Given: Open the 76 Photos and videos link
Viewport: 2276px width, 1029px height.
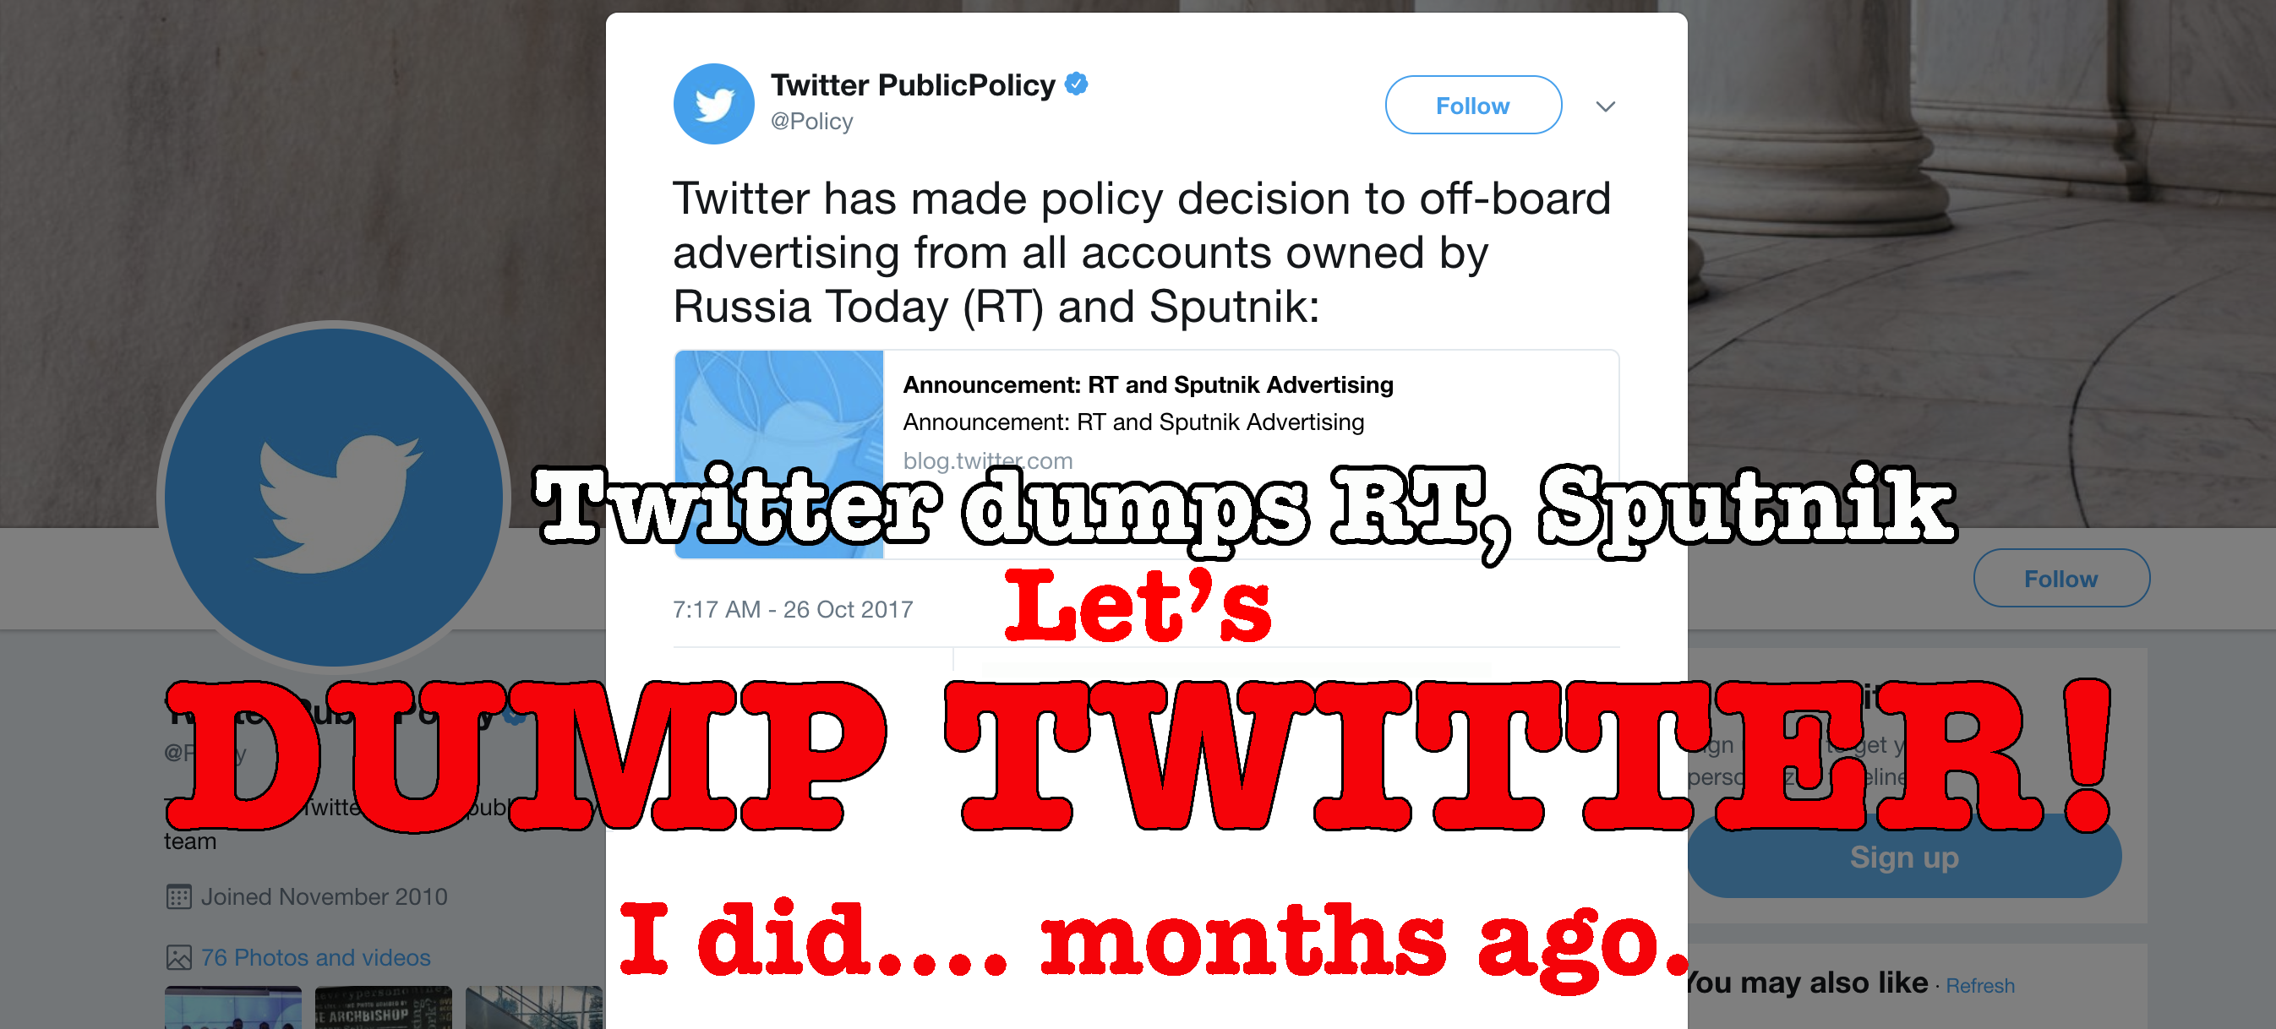Looking at the screenshot, I should click(x=315, y=957).
